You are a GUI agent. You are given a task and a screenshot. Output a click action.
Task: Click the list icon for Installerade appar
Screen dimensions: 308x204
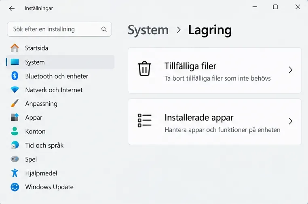point(145,120)
